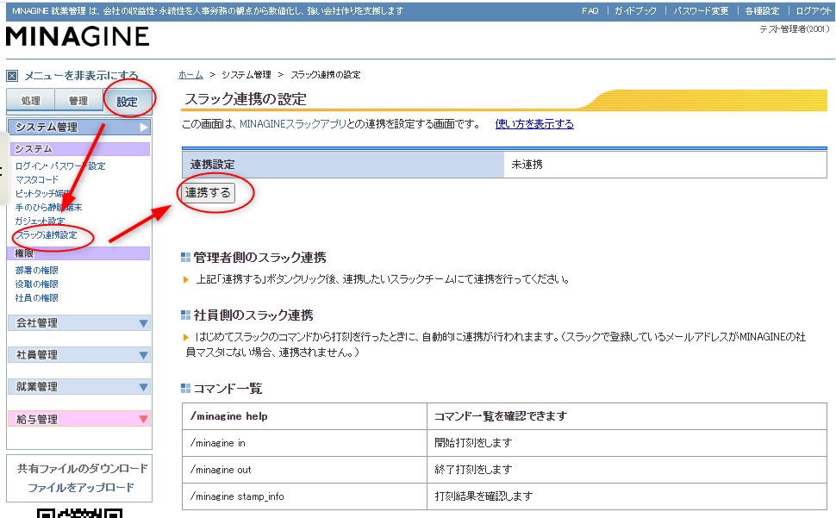Switch to the 設定 tab
836x518 pixels.
click(x=127, y=101)
